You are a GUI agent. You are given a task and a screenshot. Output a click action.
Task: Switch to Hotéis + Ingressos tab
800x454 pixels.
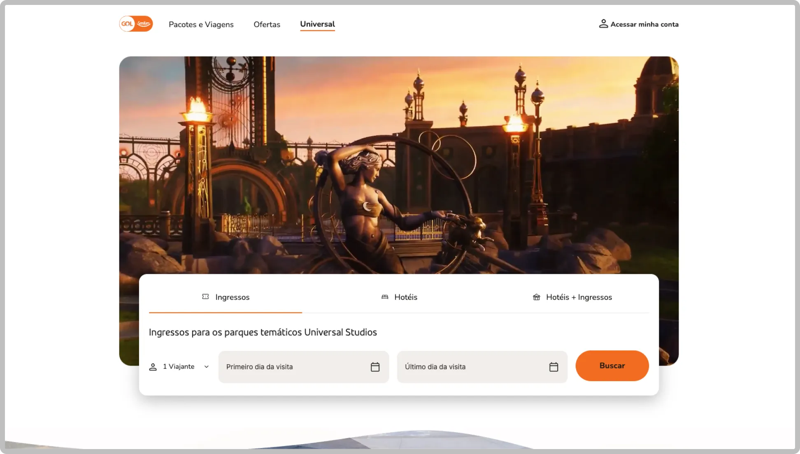[x=572, y=297]
